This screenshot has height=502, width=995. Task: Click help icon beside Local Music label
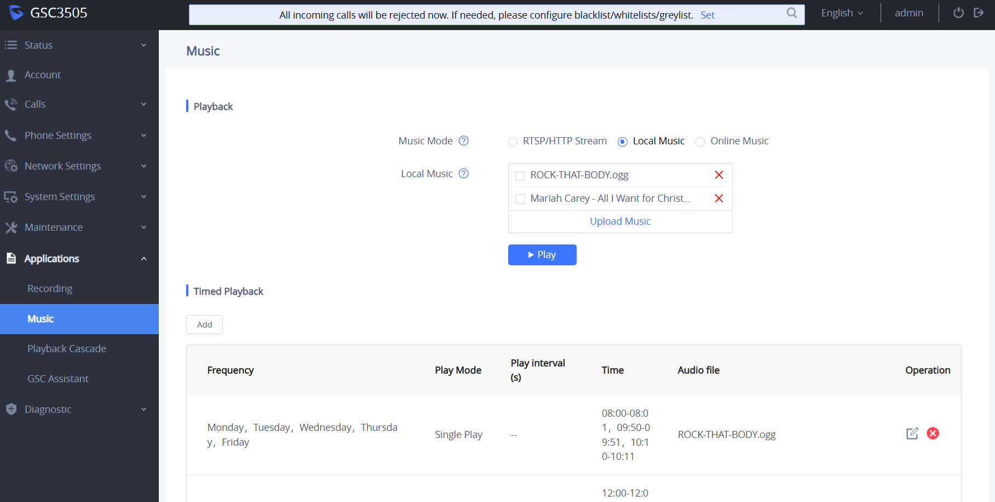(x=463, y=173)
